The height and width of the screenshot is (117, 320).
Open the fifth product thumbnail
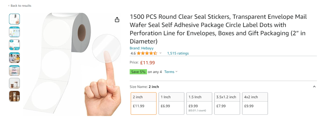14,70
